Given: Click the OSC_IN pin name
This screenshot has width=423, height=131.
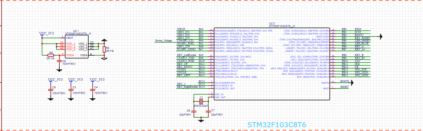Looking at the screenshot, I should click(219, 94).
